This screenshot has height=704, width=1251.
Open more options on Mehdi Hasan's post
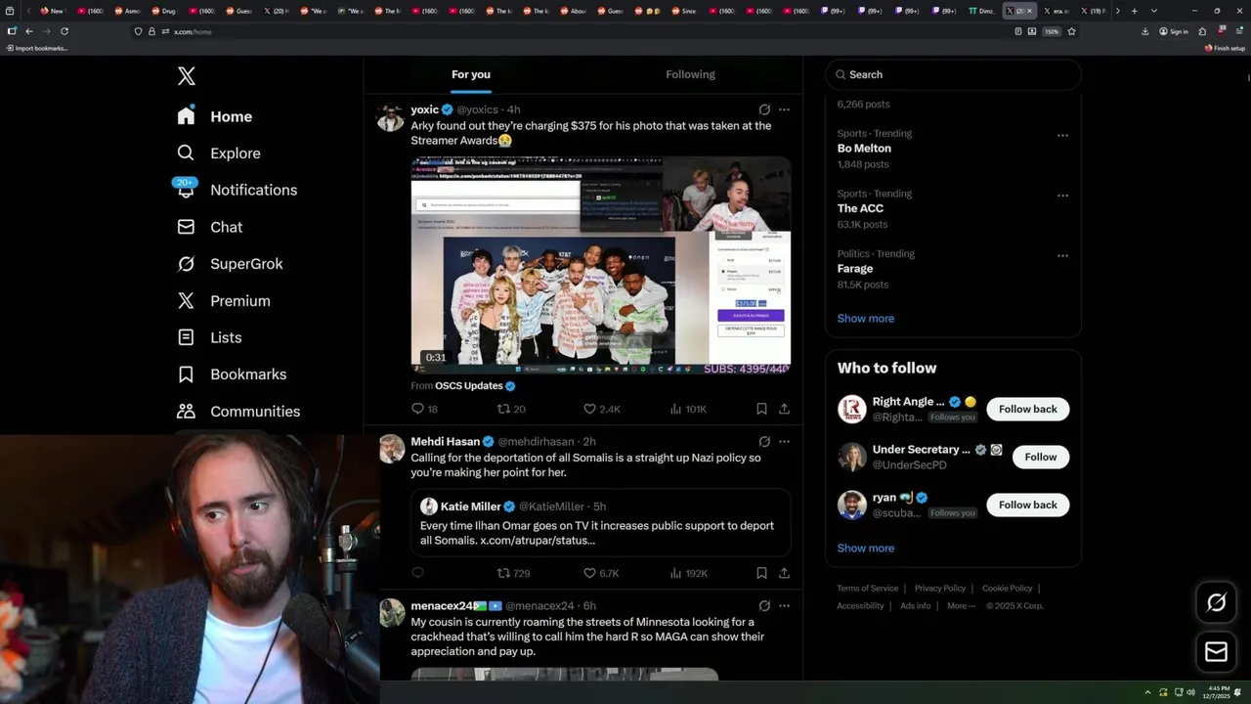[x=784, y=442]
